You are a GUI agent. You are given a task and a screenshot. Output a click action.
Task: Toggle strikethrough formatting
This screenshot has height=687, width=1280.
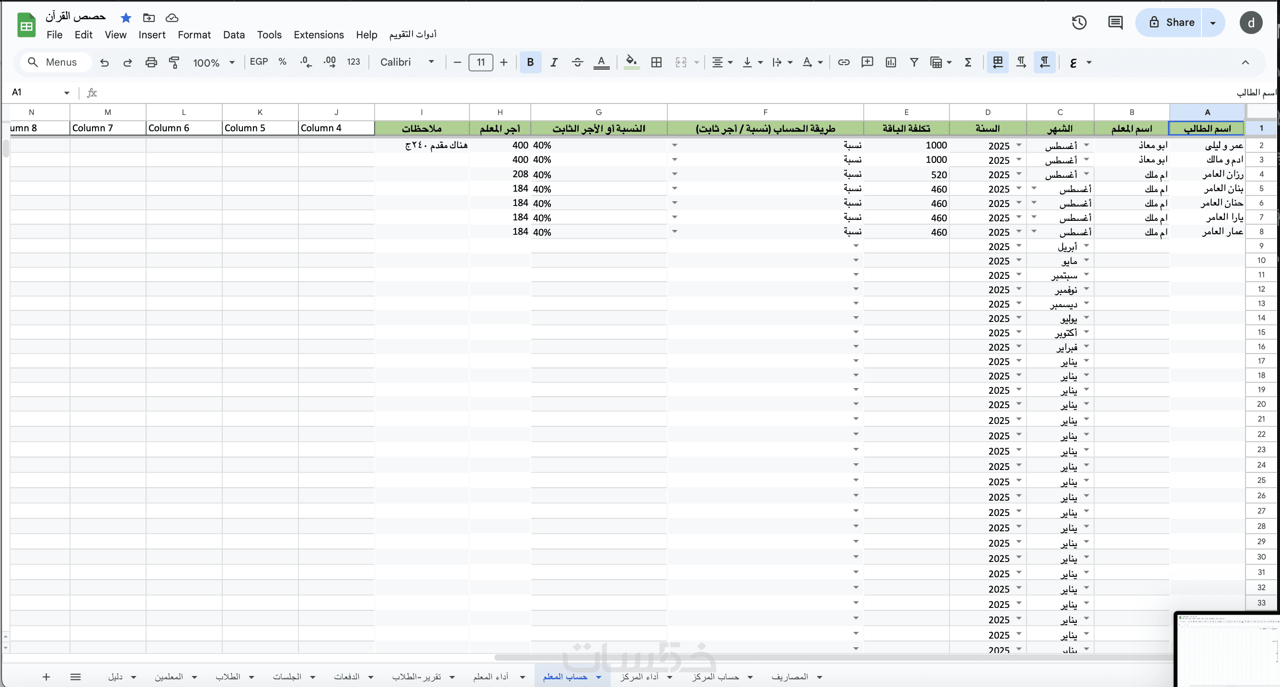577,62
